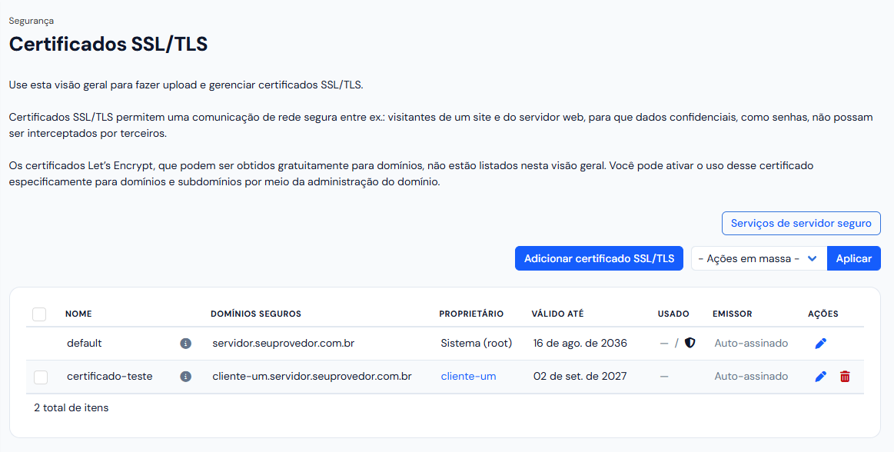894x452 pixels.
Task: Open the Ações em massa dropdown
Action: (x=759, y=258)
